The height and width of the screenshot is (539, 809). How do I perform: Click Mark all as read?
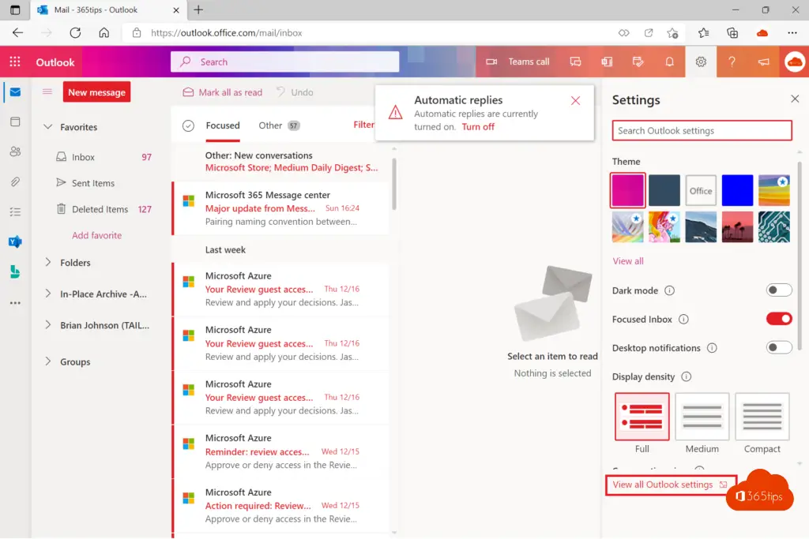223,92
